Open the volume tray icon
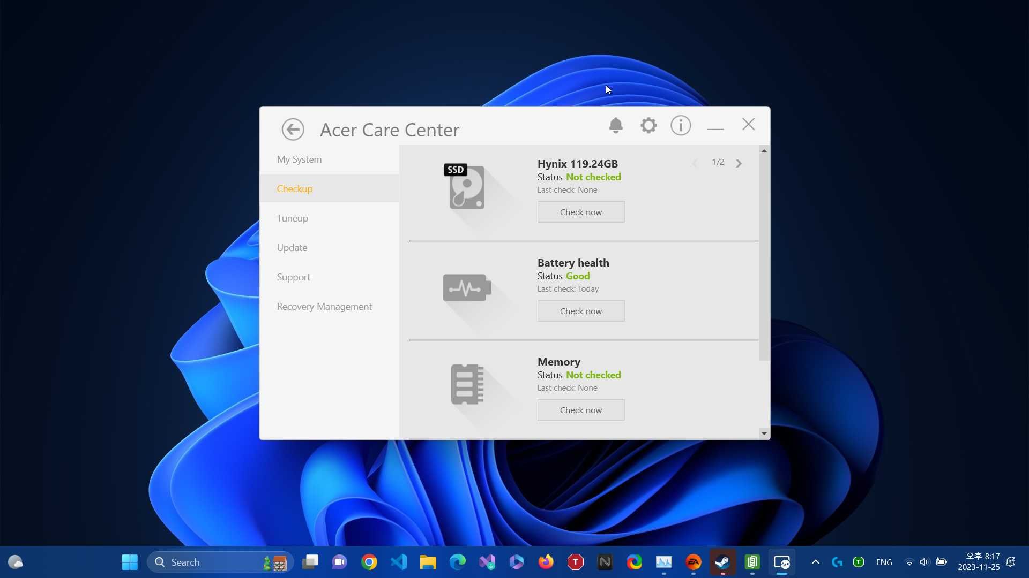Image resolution: width=1029 pixels, height=578 pixels. point(924,562)
